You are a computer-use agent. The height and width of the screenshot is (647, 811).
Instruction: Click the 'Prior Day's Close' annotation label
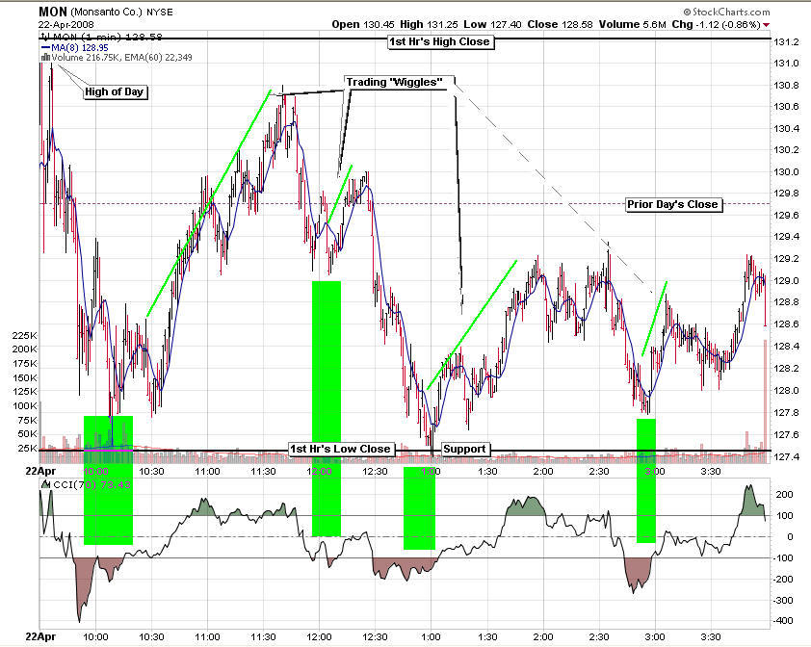pos(672,204)
